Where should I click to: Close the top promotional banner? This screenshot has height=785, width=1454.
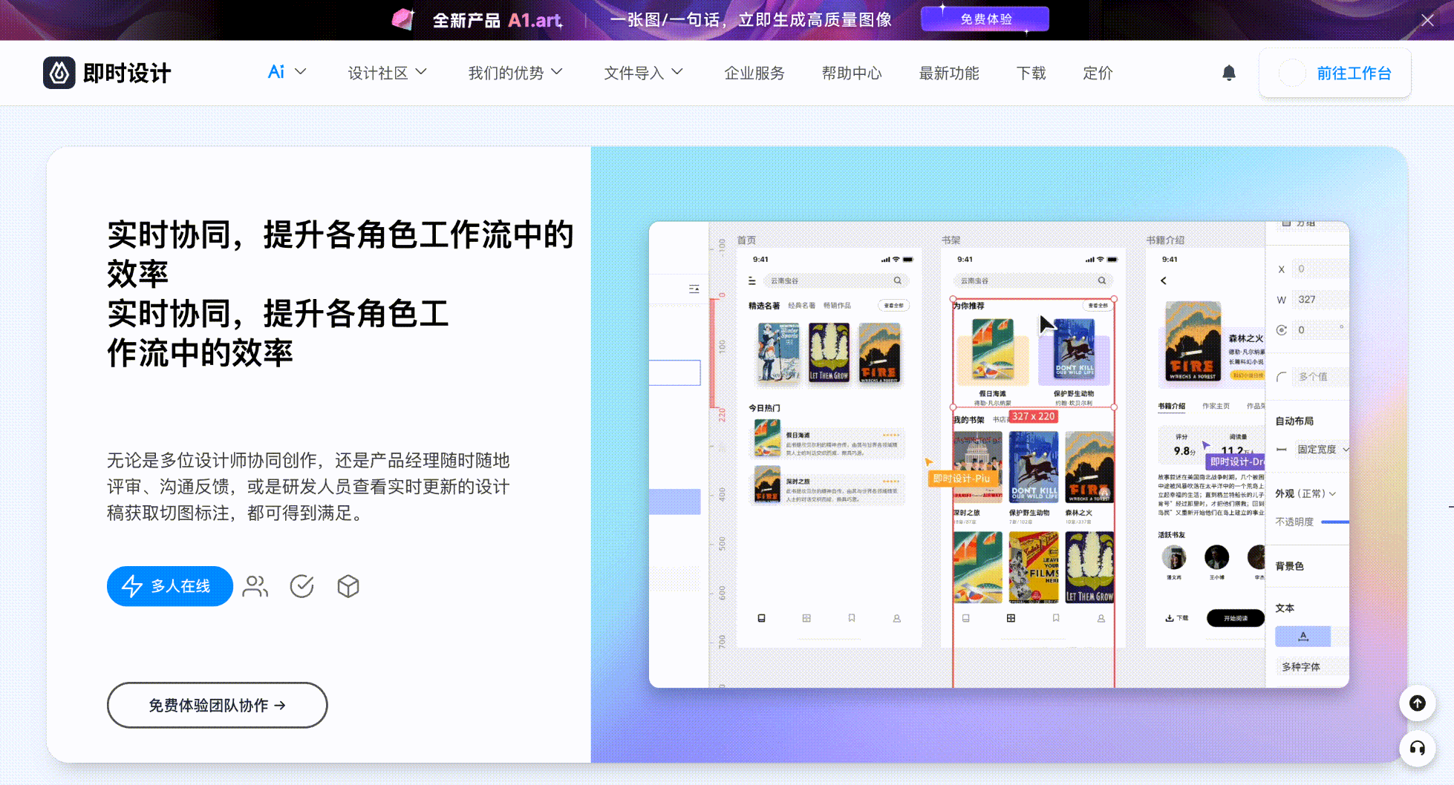1427,20
